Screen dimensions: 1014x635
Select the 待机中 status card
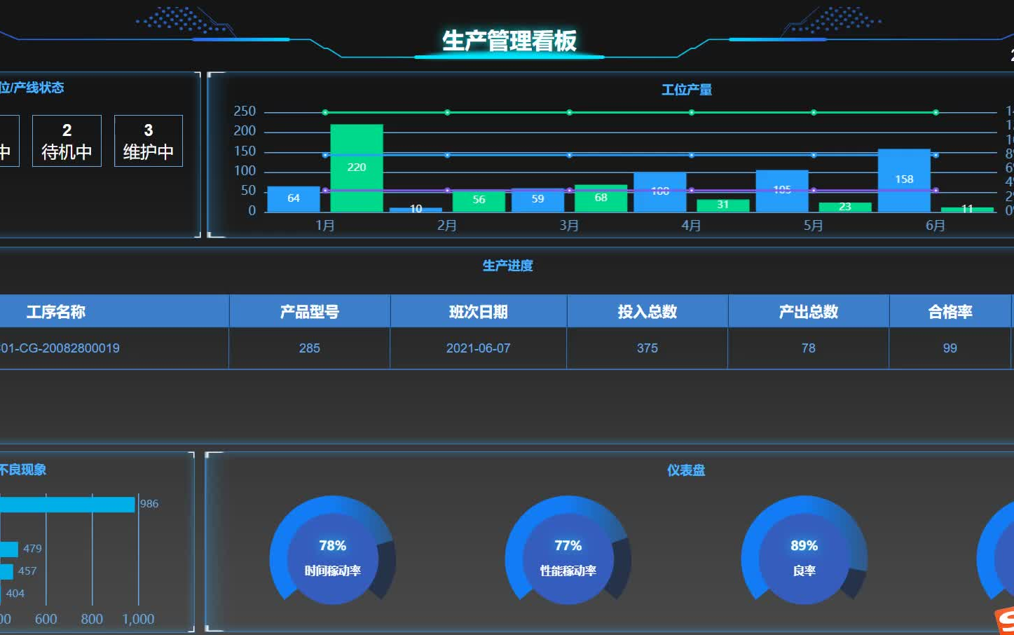67,141
